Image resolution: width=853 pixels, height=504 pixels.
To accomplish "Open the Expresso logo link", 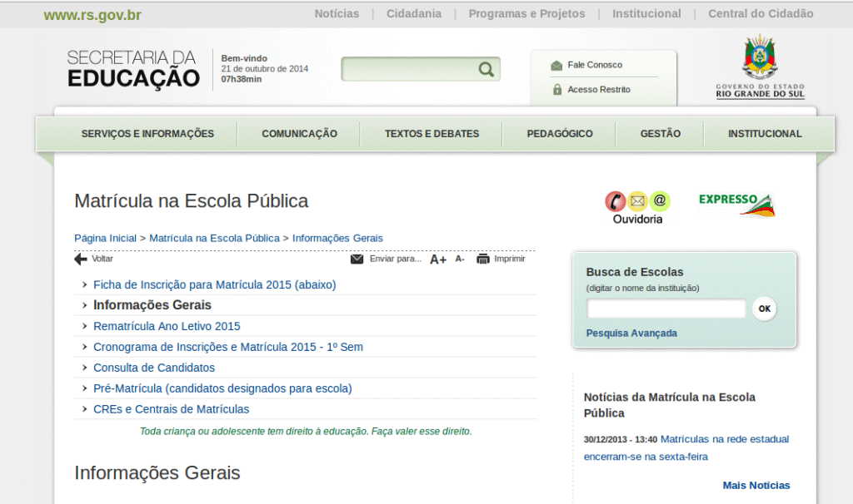I will (736, 203).
